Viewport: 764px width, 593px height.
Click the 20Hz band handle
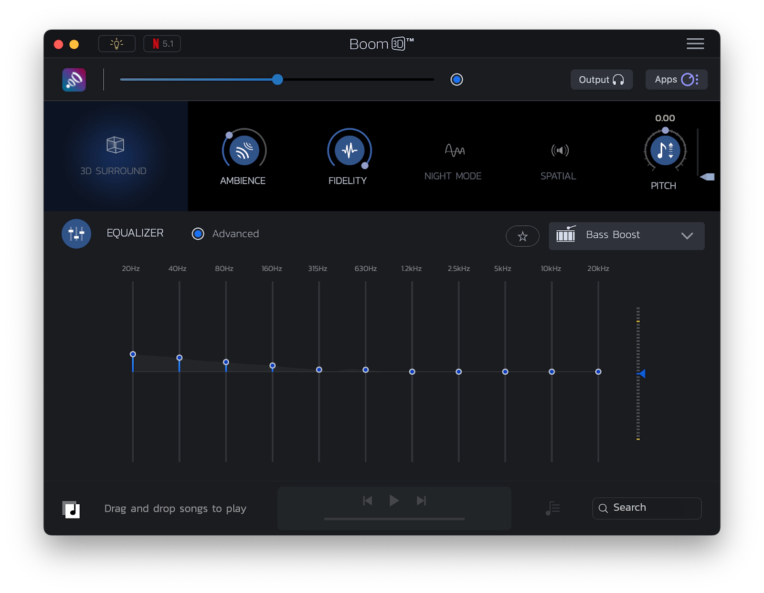tap(133, 354)
